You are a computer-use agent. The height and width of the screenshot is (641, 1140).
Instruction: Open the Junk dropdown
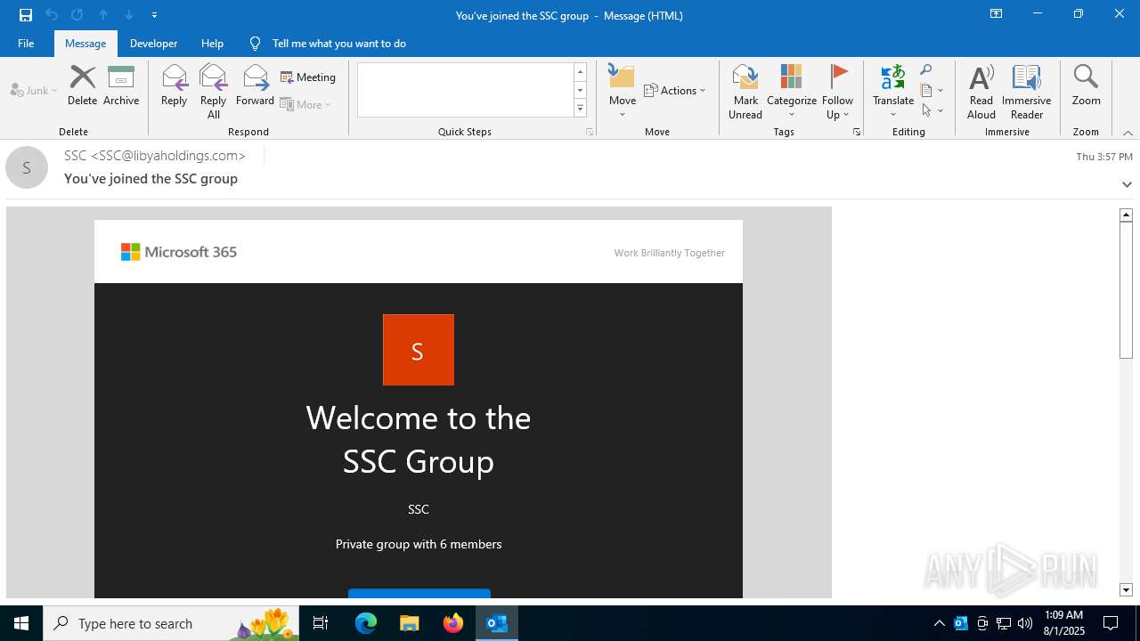34,90
